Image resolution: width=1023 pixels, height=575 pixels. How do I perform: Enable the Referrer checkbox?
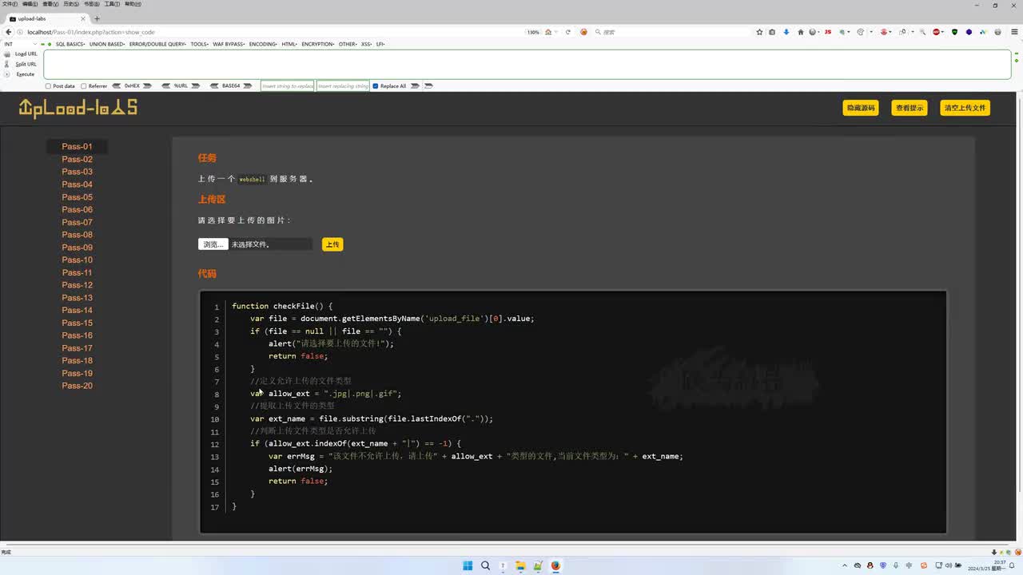point(83,85)
